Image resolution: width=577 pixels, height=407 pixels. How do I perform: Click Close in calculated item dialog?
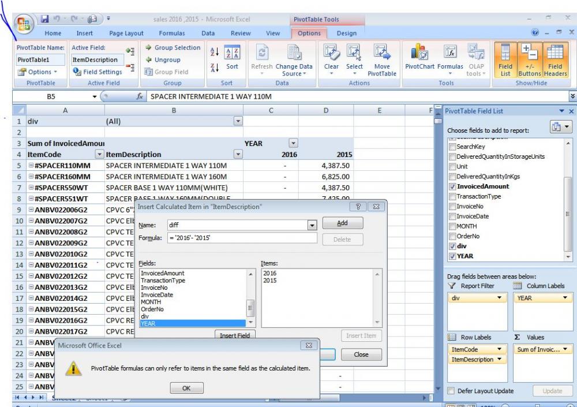coord(361,354)
